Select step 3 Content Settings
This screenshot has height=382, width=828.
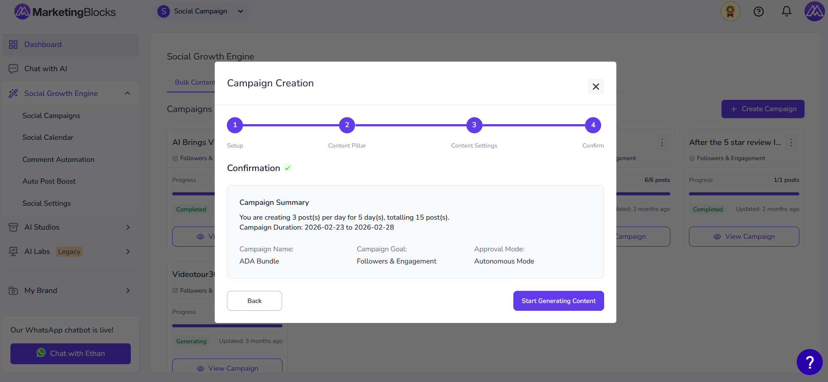[x=474, y=125]
